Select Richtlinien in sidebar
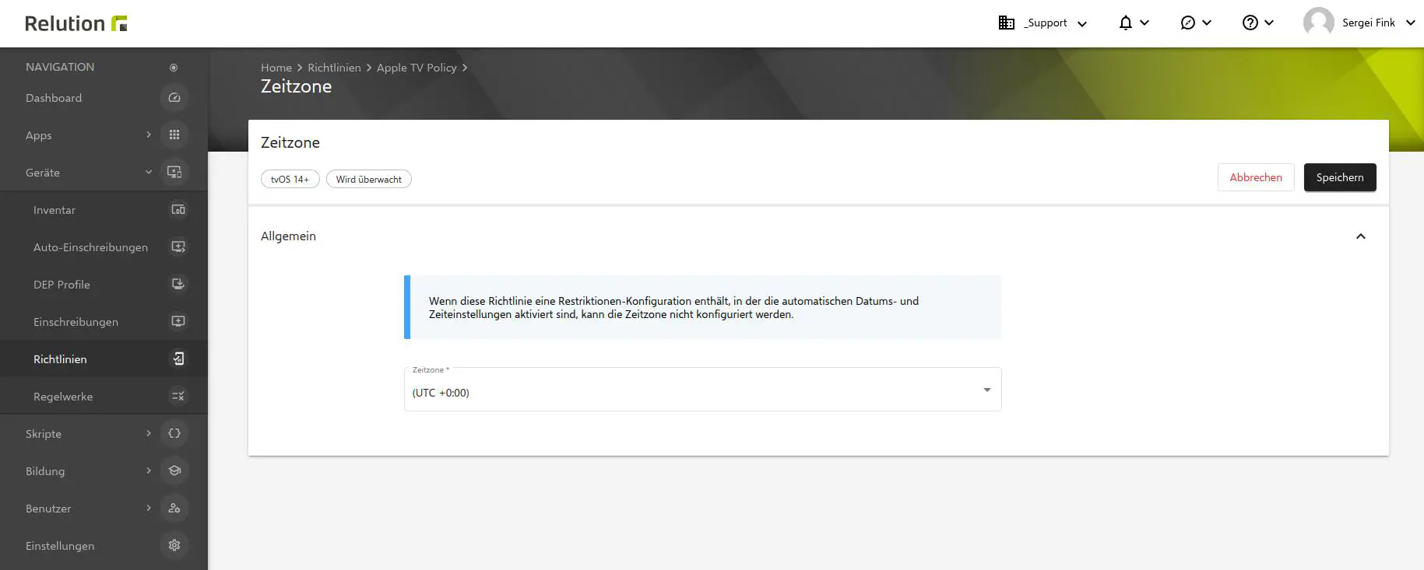Screen dimensions: 1424x570 pyautogui.click(x=60, y=359)
